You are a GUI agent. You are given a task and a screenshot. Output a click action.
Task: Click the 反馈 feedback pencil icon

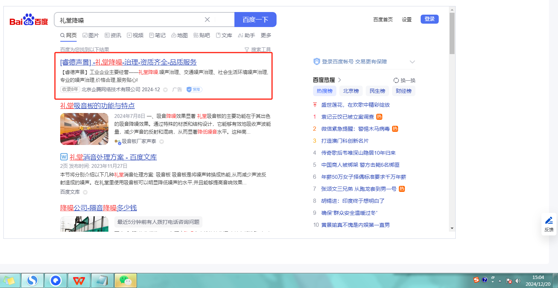pyautogui.click(x=549, y=220)
